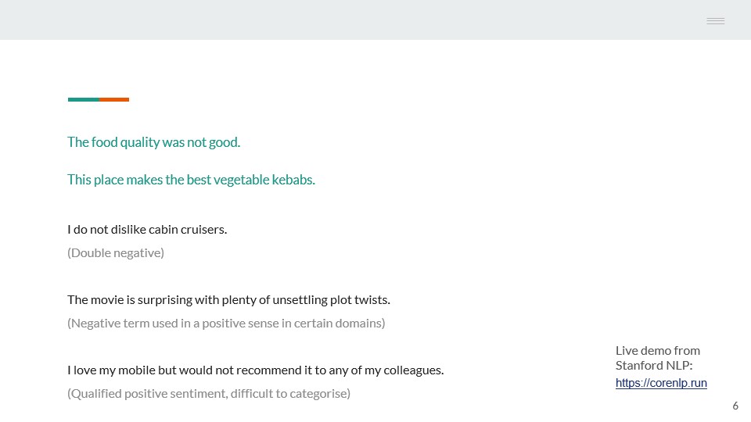Click the word 'dislike' in cabin cruisers sentence
751x422 pixels.
pos(128,230)
